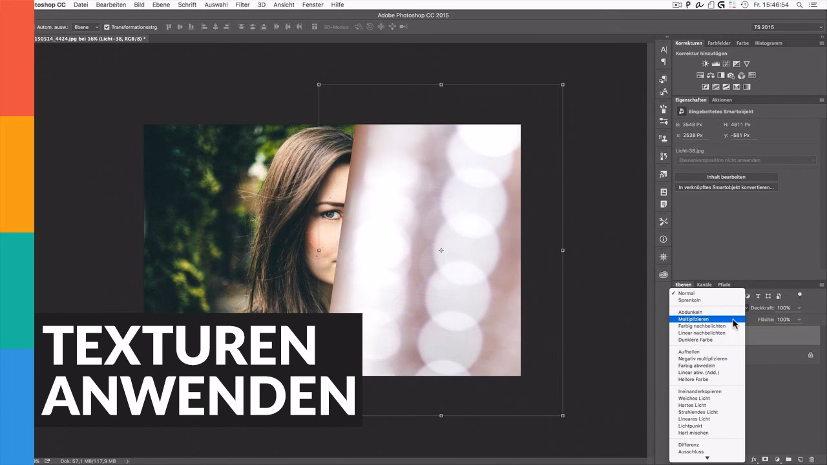The width and height of the screenshot is (827, 465).
Task: Add a Gradient Map adjustment
Action: click(746, 86)
